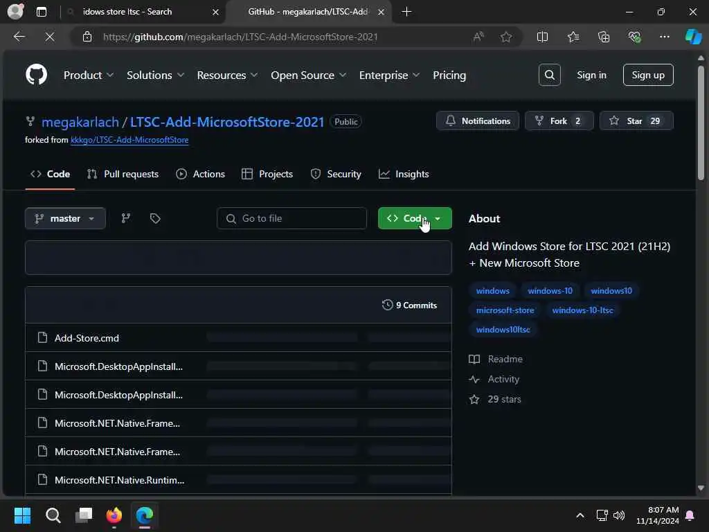Open the Pull requests tab

[x=123, y=174]
